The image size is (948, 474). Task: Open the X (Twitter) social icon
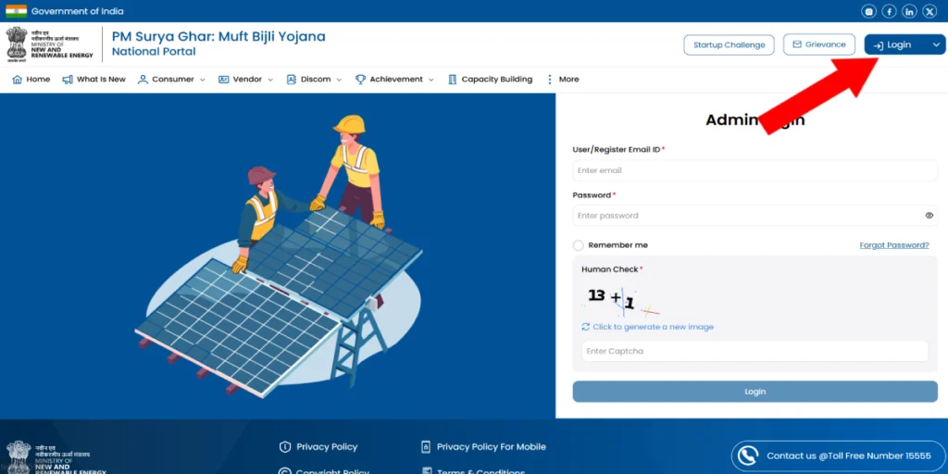tap(929, 11)
